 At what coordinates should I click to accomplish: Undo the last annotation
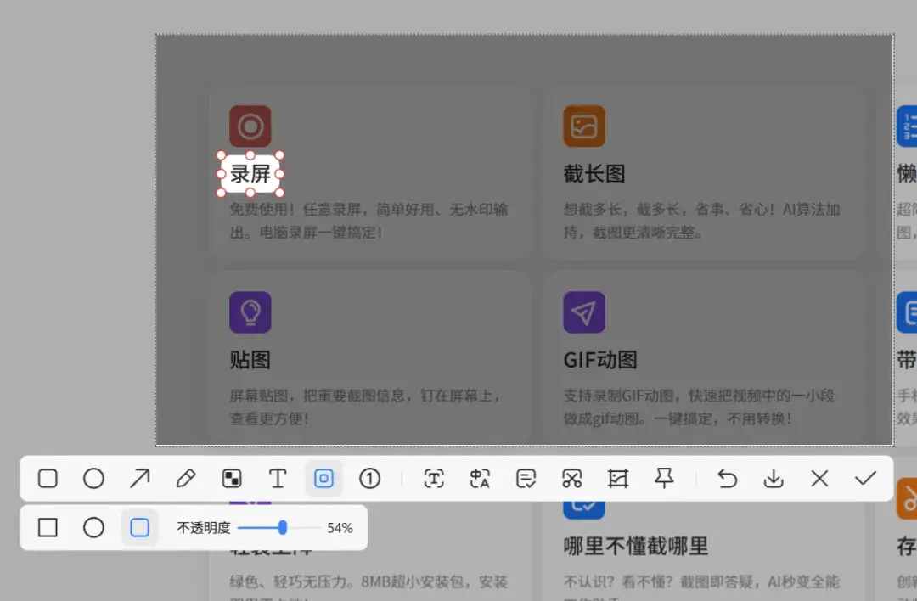coord(727,479)
